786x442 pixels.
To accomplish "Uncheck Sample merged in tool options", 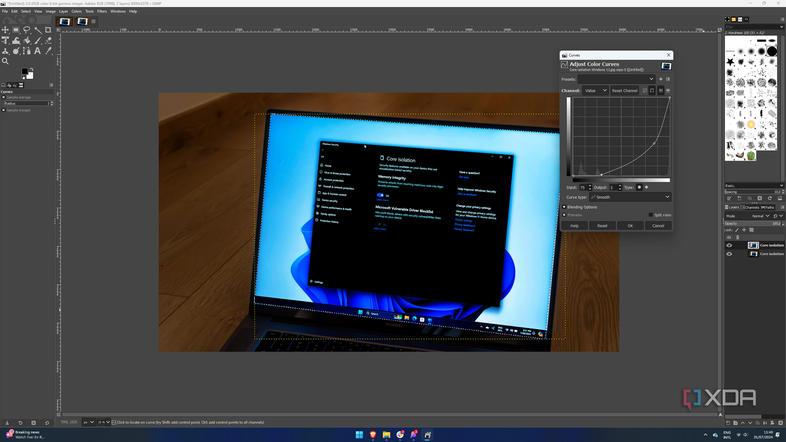I will (x=4, y=110).
